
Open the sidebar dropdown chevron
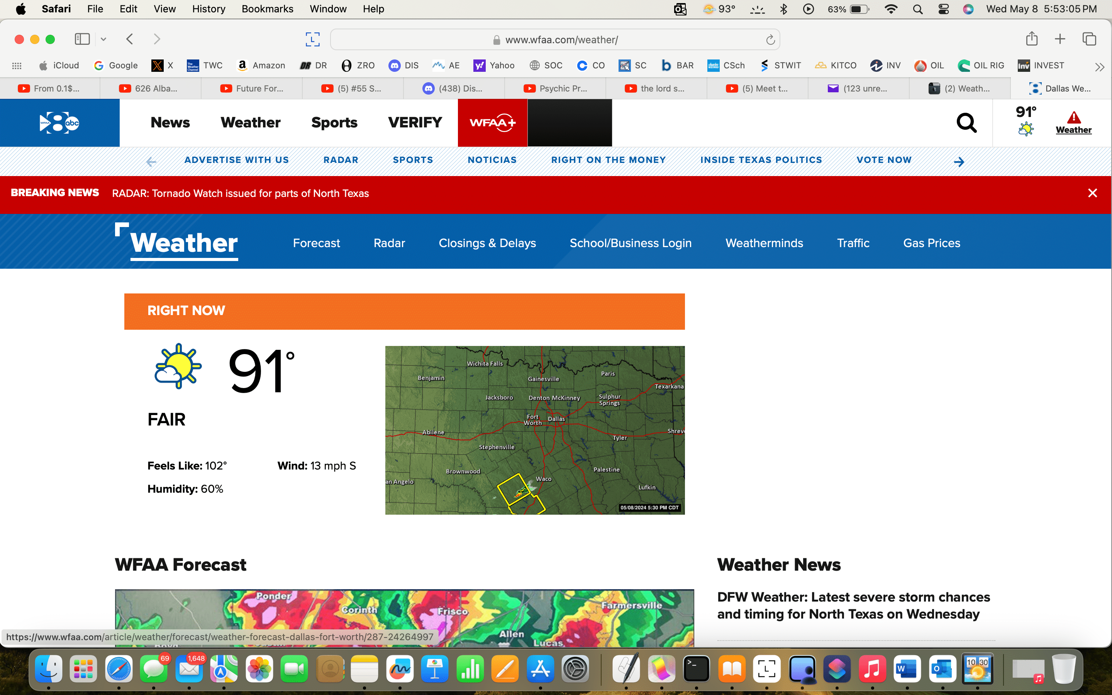[103, 39]
